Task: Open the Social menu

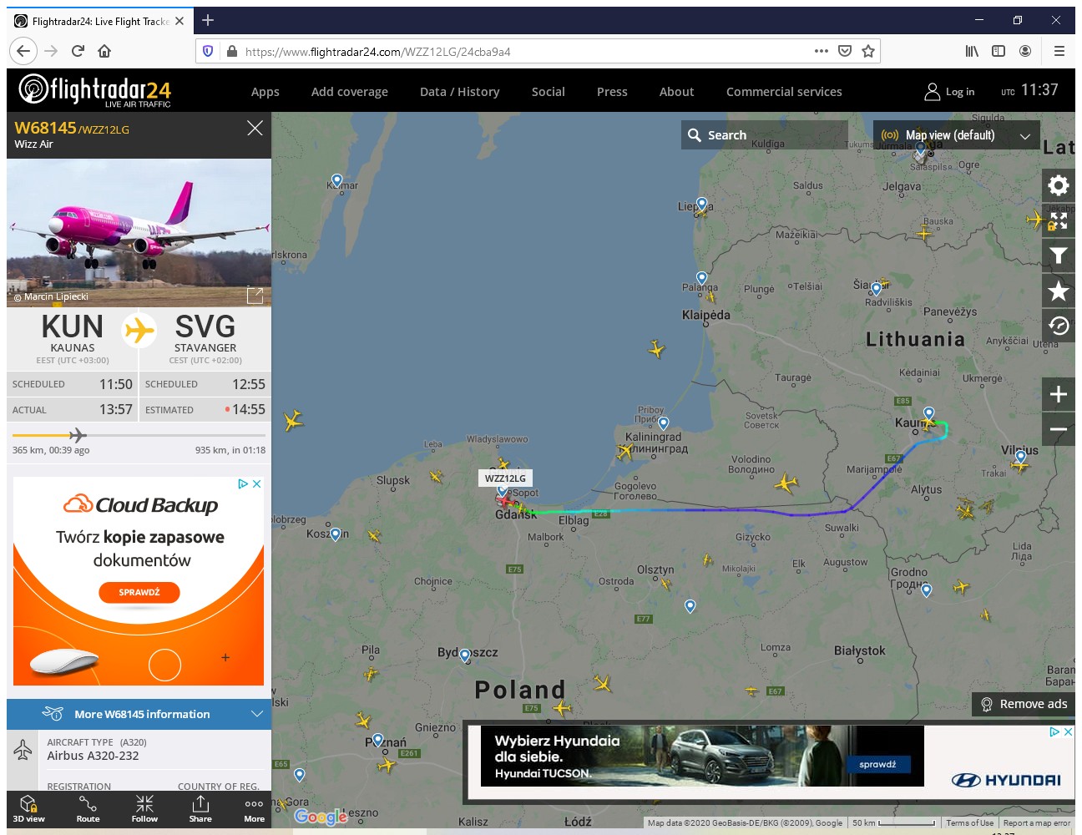Action: [x=549, y=92]
